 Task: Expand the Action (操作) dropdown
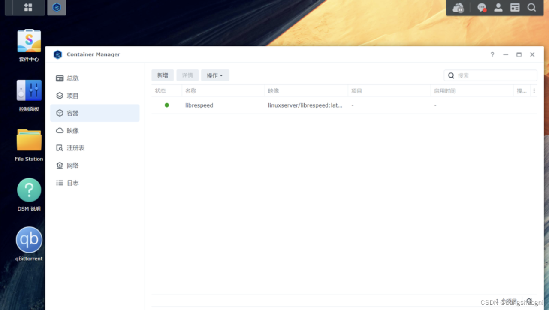tap(215, 75)
